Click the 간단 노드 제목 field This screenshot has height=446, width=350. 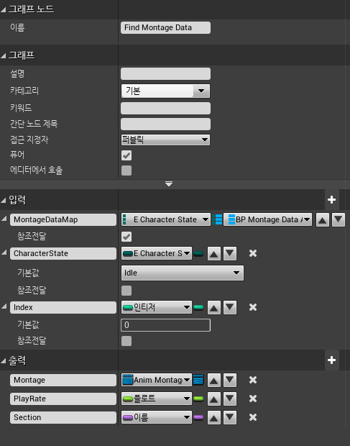(x=165, y=124)
